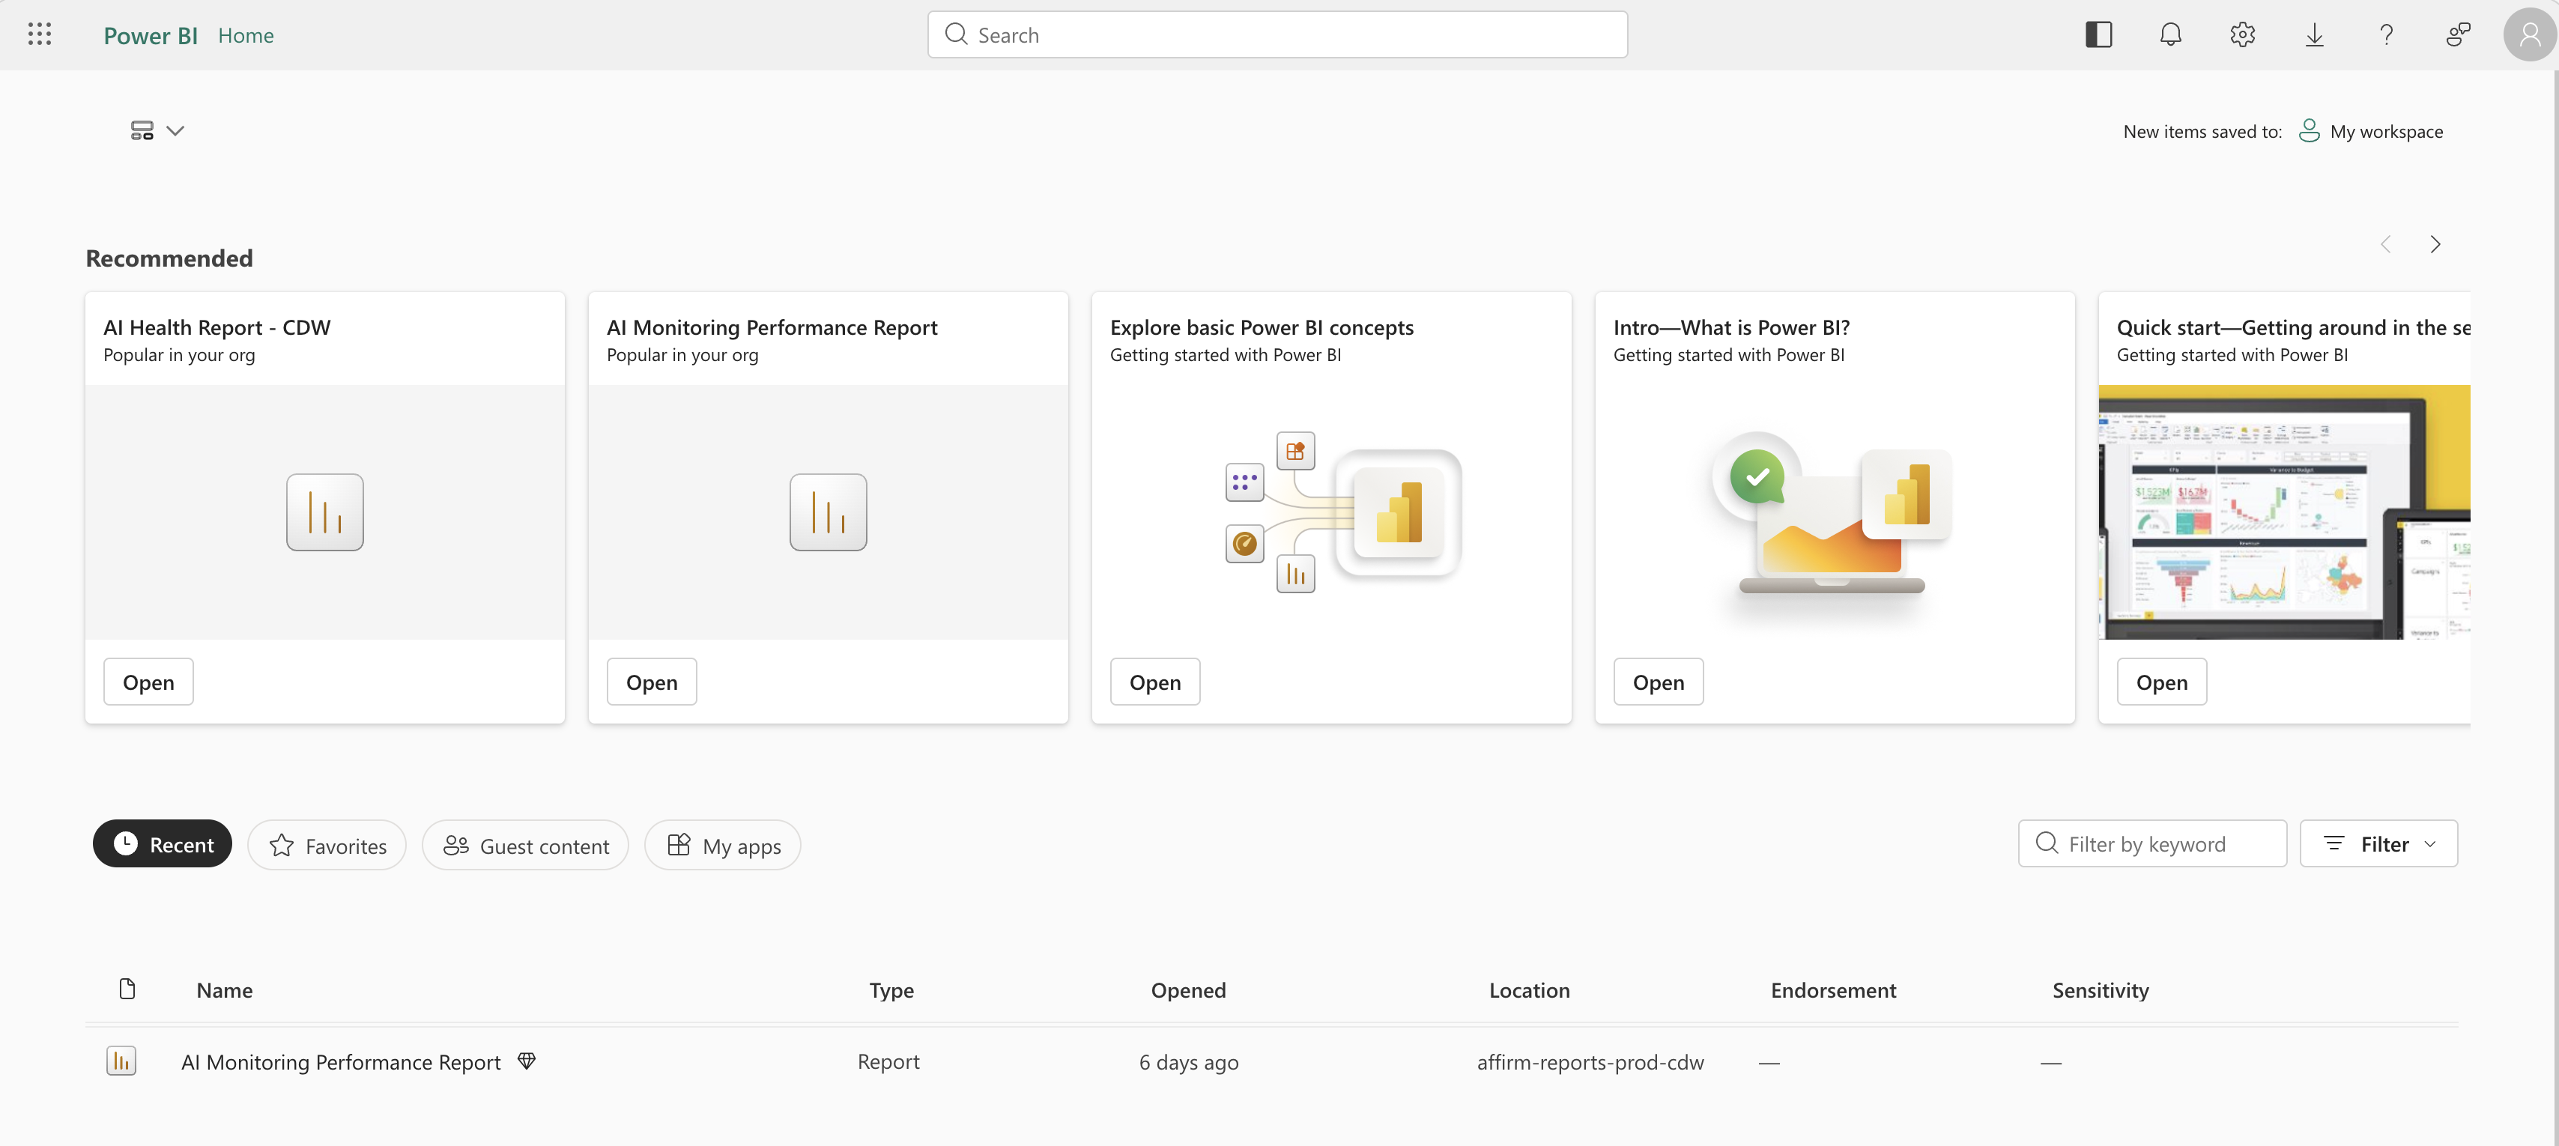Open the notifications bell

pos(2171,34)
